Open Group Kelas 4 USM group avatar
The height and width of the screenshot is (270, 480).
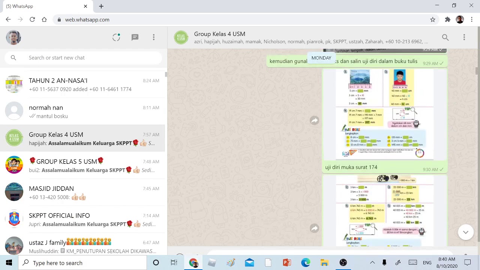click(181, 37)
